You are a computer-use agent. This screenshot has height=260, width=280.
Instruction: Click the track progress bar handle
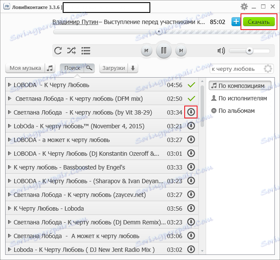point(159,32)
